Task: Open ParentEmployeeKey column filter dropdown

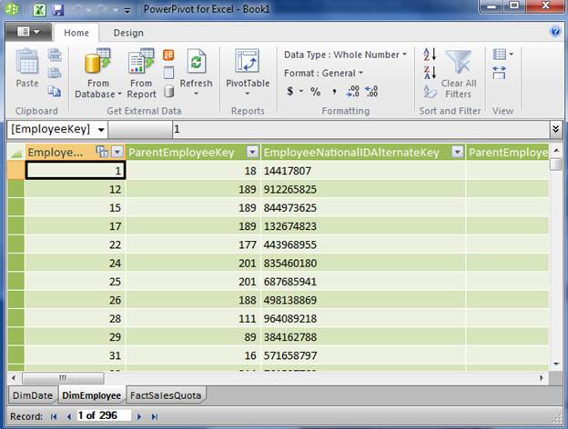Action: (252, 152)
